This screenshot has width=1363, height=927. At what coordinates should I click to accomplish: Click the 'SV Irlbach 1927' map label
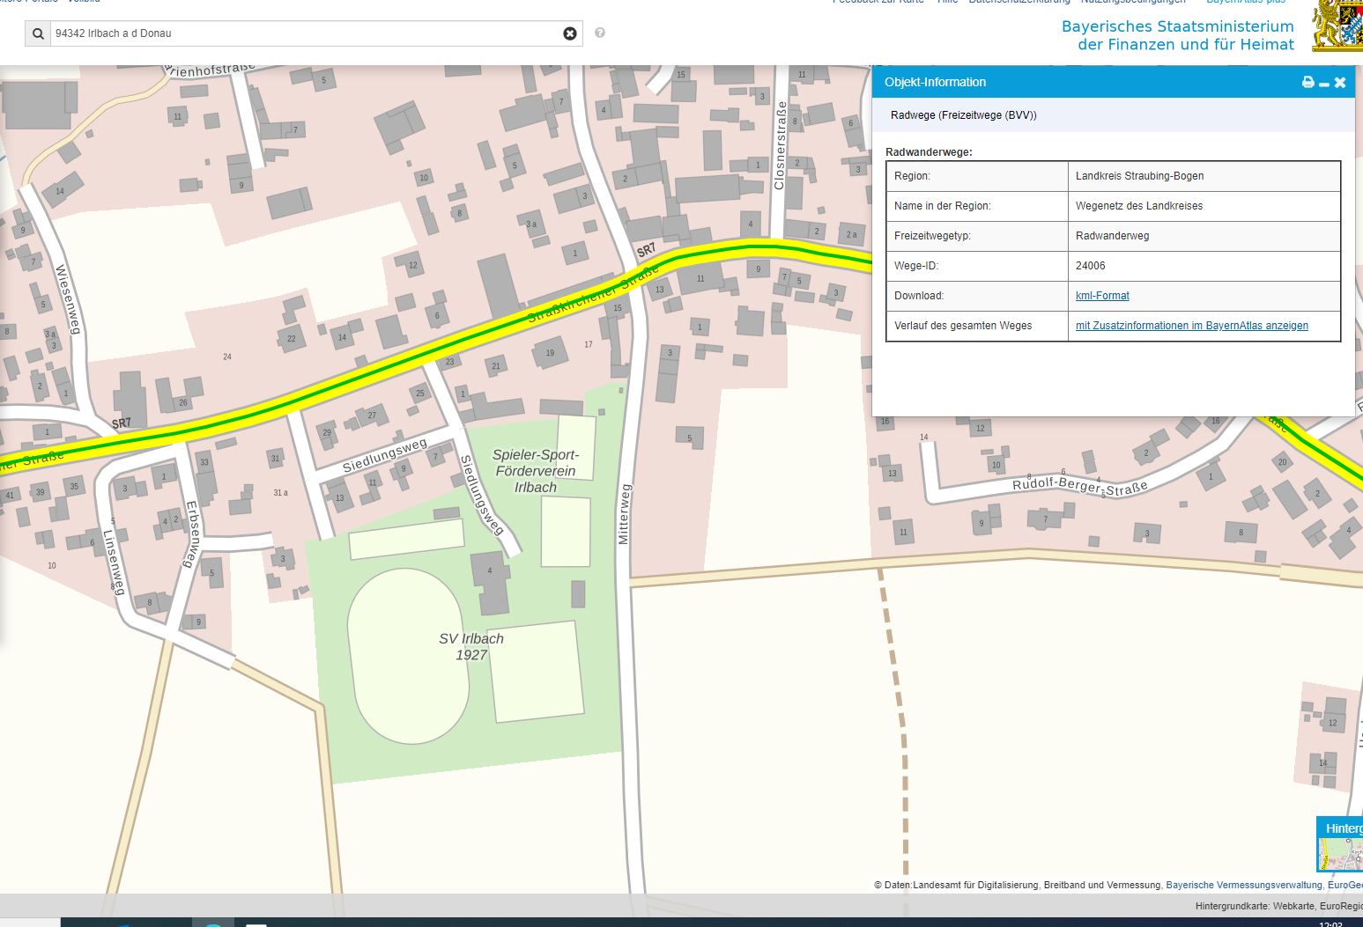coord(471,646)
